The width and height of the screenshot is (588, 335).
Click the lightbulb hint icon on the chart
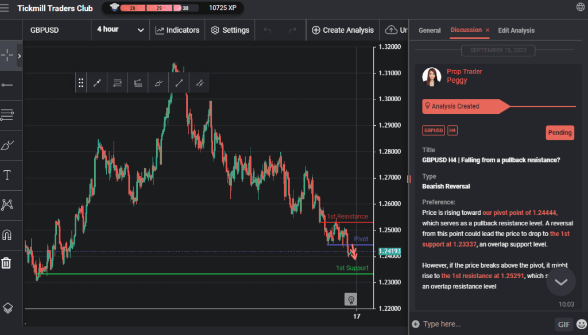350,299
